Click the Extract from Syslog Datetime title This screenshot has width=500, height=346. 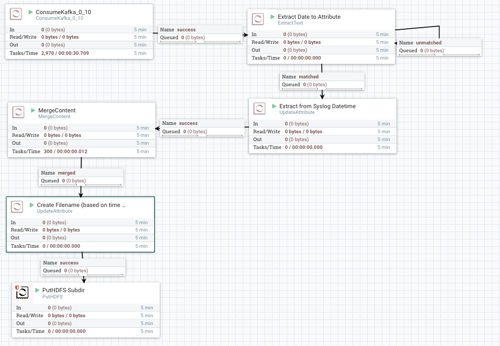point(317,106)
